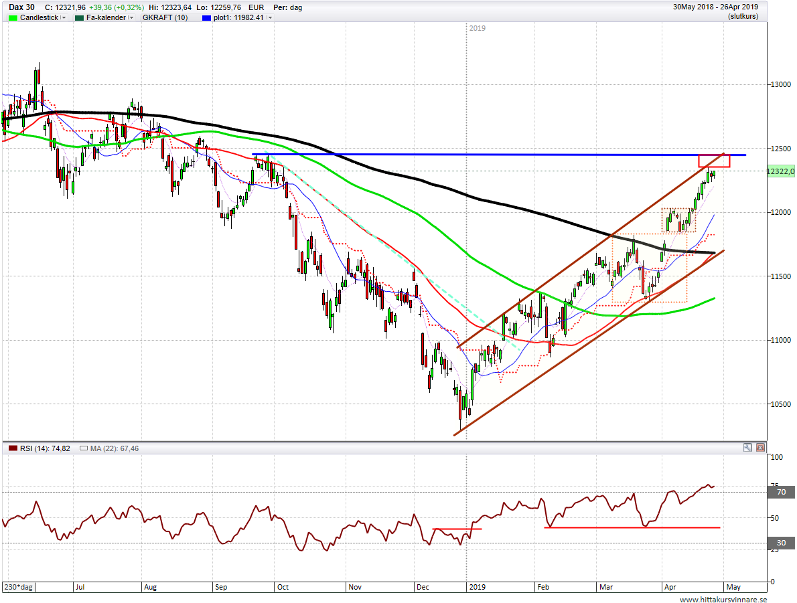Toggle the MA (22) line box
The width and height of the screenshot is (797, 603).
(83, 448)
